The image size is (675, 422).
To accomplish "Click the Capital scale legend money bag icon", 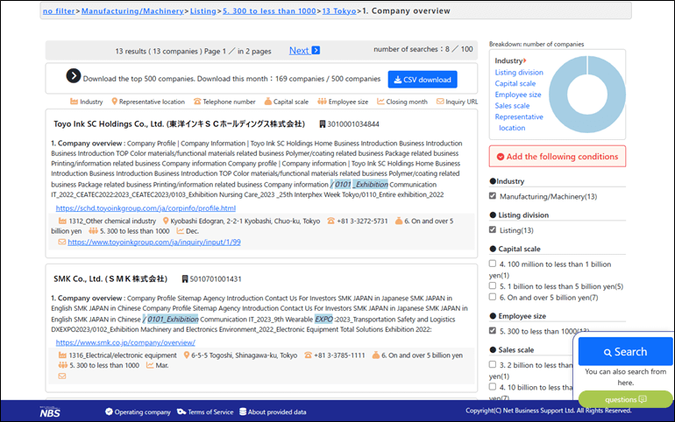I will tap(267, 102).
